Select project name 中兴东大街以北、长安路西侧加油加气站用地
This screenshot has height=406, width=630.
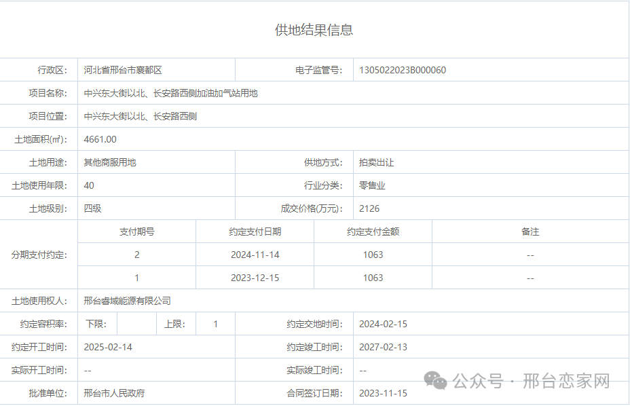click(171, 93)
